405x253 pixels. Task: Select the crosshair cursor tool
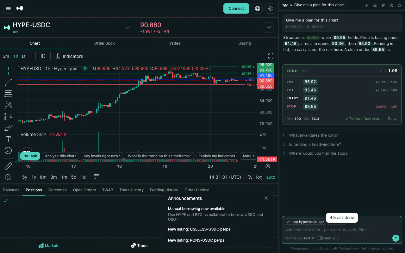point(8,71)
